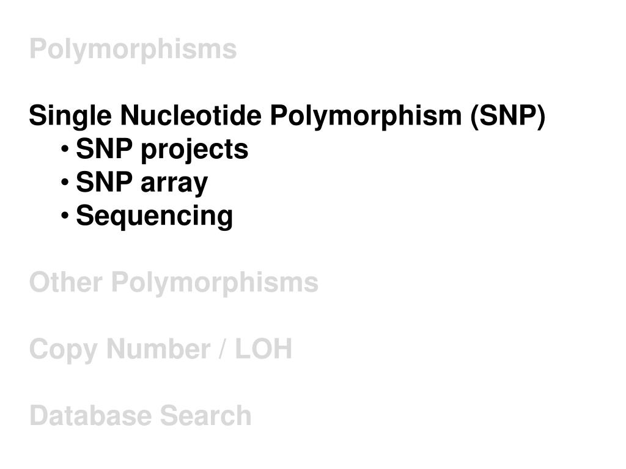Screen dimensions: 626x469
Task: Click the bullet dot before Sequencing
Action: (65, 216)
